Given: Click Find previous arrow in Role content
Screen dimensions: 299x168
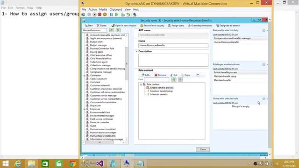Looking at the screenshot, I should pyautogui.click(x=174, y=80).
